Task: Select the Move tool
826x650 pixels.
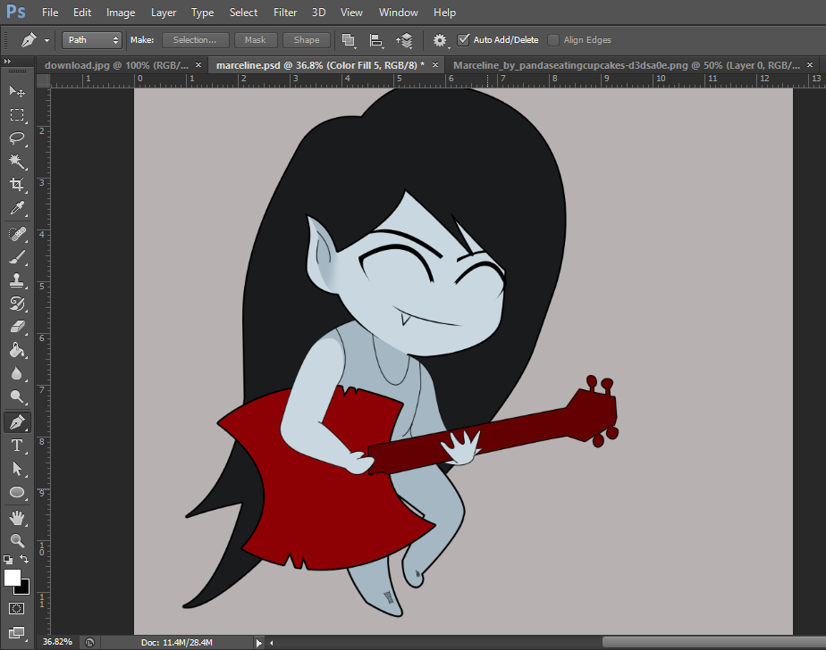Action: [17, 92]
